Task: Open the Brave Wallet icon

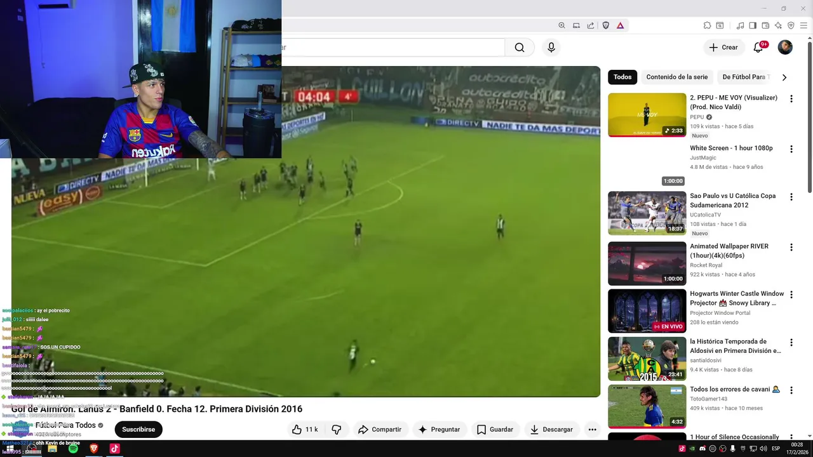Action: [x=765, y=25]
